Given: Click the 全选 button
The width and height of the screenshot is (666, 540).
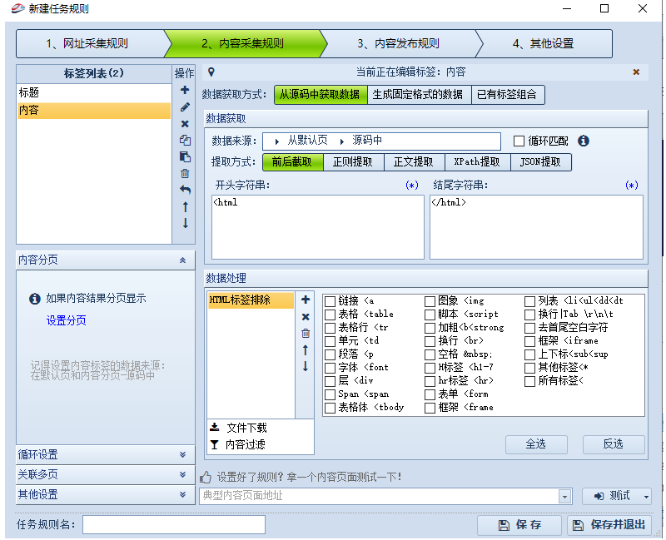Looking at the screenshot, I should [x=536, y=444].
